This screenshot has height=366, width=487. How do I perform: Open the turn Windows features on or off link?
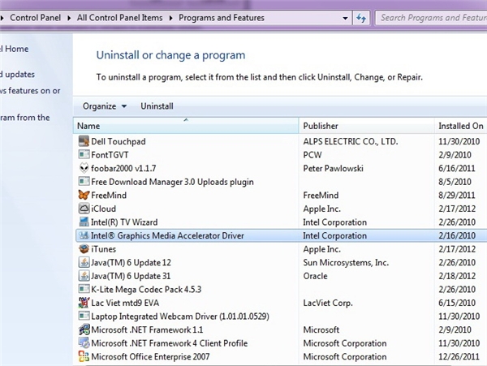(x=30, y=91)
